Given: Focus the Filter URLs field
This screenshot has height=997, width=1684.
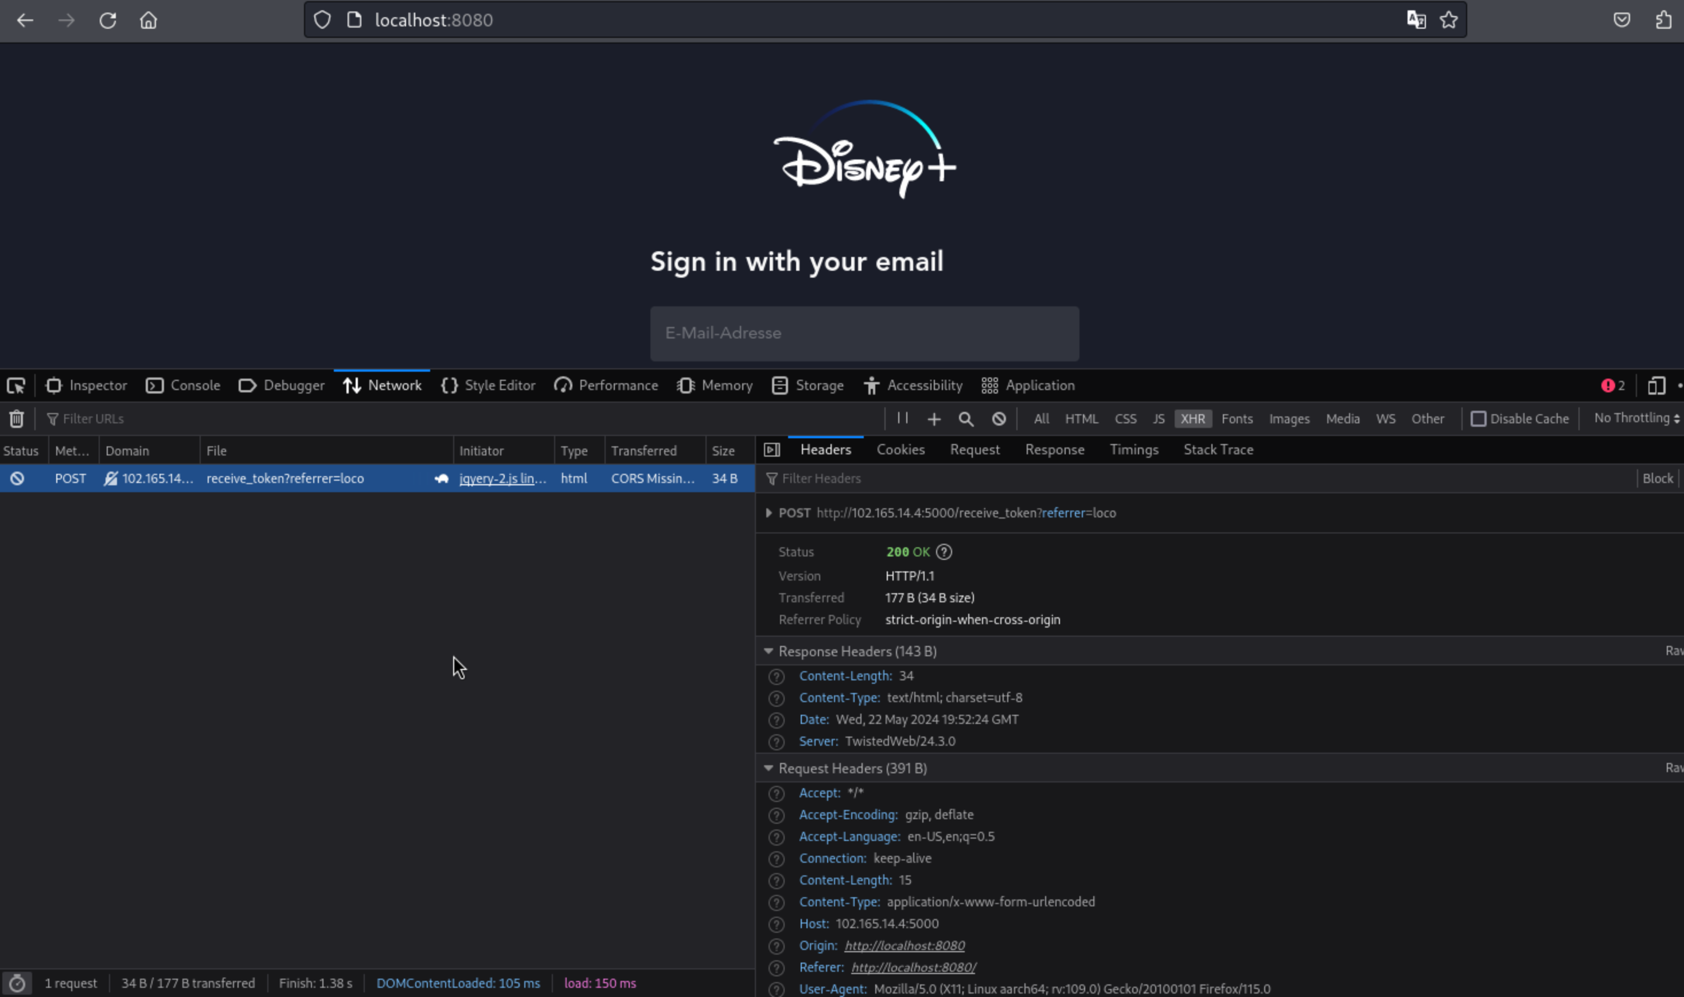Looking at the screenshot, I should pos(462,419).
